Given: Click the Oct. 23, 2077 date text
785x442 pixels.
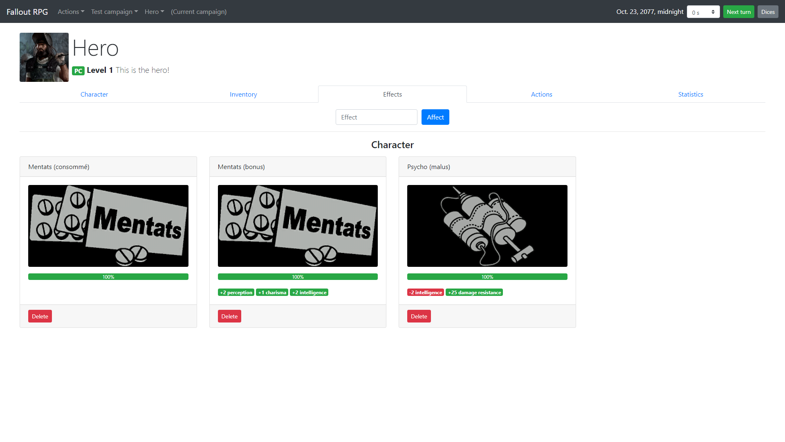Looking at the screenshot, I should click(650, 11).
